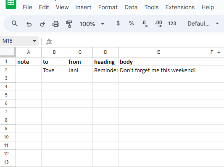Select the cell containing 'Jani'
224x167 pixels.
click(80, 70)
